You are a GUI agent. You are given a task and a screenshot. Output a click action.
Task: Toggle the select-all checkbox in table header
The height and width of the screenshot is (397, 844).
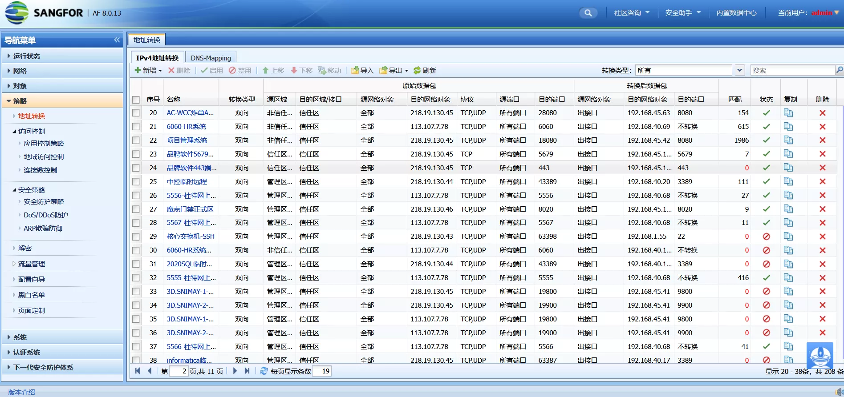click(136, 100)
